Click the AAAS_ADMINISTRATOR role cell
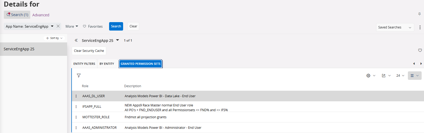This screenshot has width=424, height=133. (x=100, y=128)
